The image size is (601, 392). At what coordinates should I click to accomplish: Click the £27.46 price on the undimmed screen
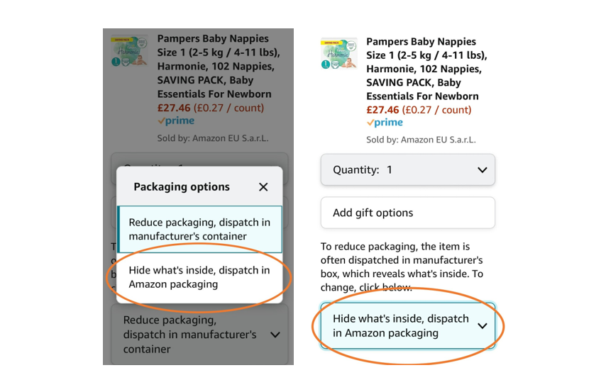pos(382,110)
